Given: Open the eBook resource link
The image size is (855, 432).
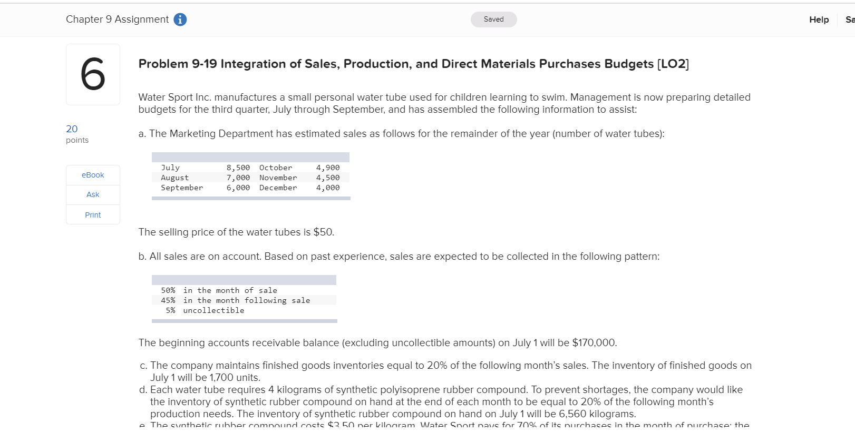Looking at the screenshot, I should coord(93,175).
